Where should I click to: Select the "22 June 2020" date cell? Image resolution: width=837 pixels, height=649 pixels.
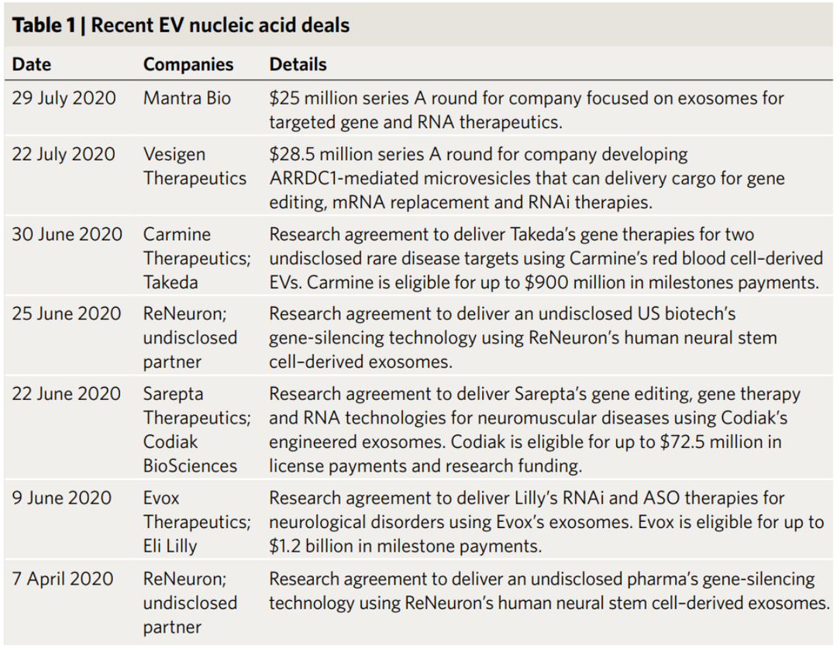pos(67,394)
